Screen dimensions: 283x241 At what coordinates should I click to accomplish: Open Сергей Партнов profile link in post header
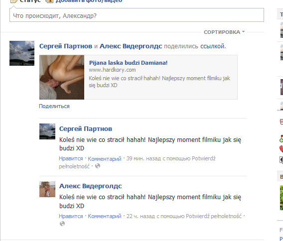point(66,46)
